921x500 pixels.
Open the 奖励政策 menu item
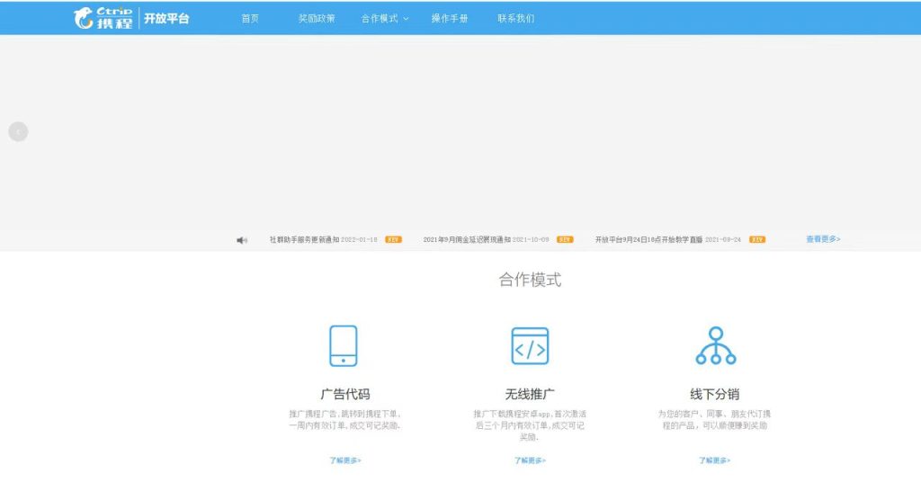(x=317, y=19)
